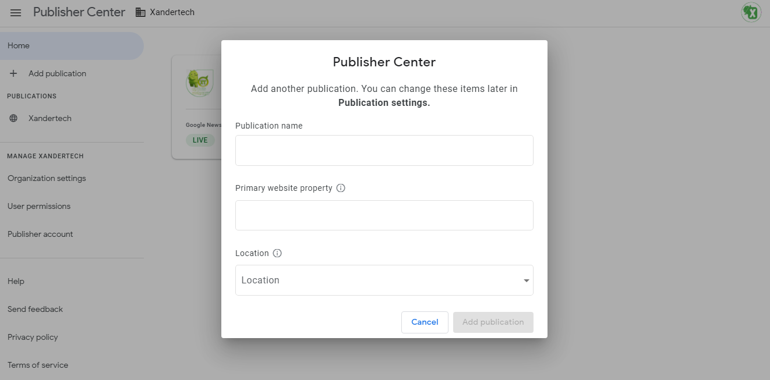Go to Home in sidebar
Image resolution: width=770 pixels, height=380 pixels.
pos(72,46)
